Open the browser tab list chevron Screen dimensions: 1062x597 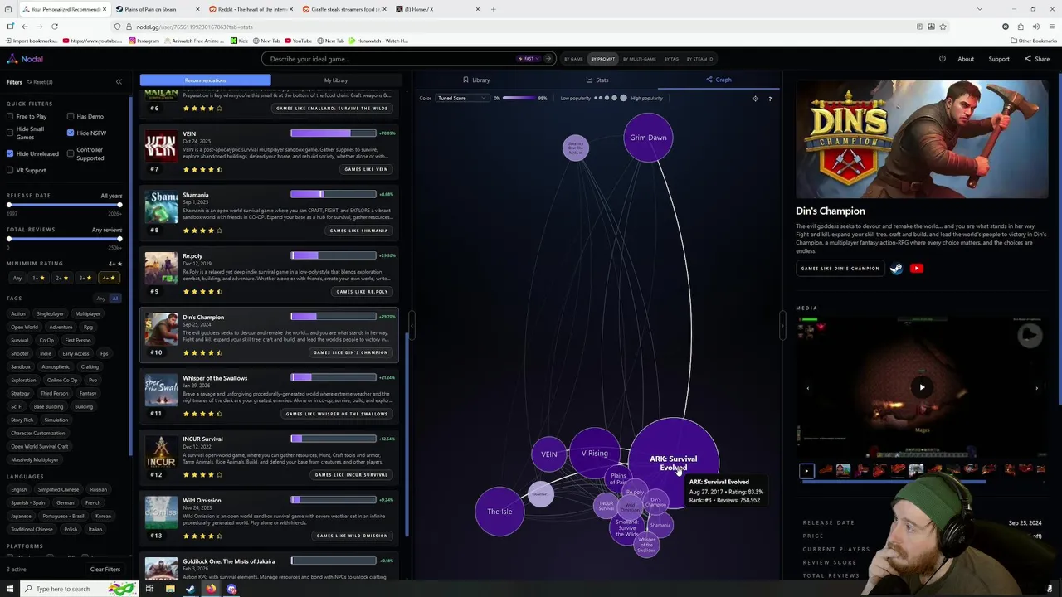(980, 9)
